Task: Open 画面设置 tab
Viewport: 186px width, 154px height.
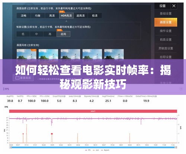Action: click(x=166, y=22)
